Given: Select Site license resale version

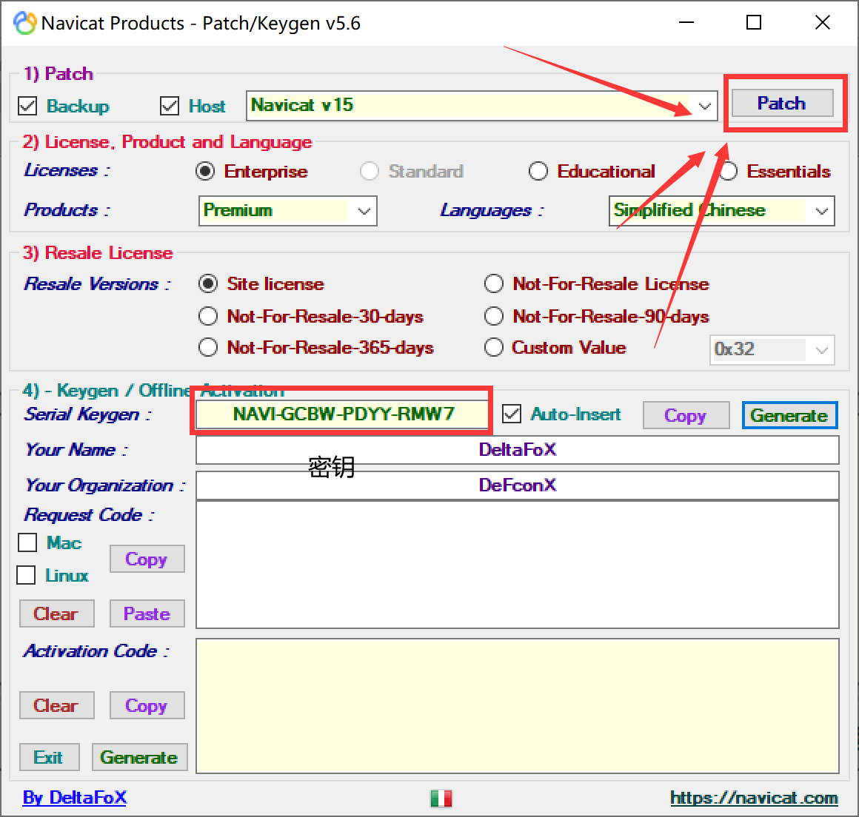Looking at the screenshot, I should coord(208,283).
